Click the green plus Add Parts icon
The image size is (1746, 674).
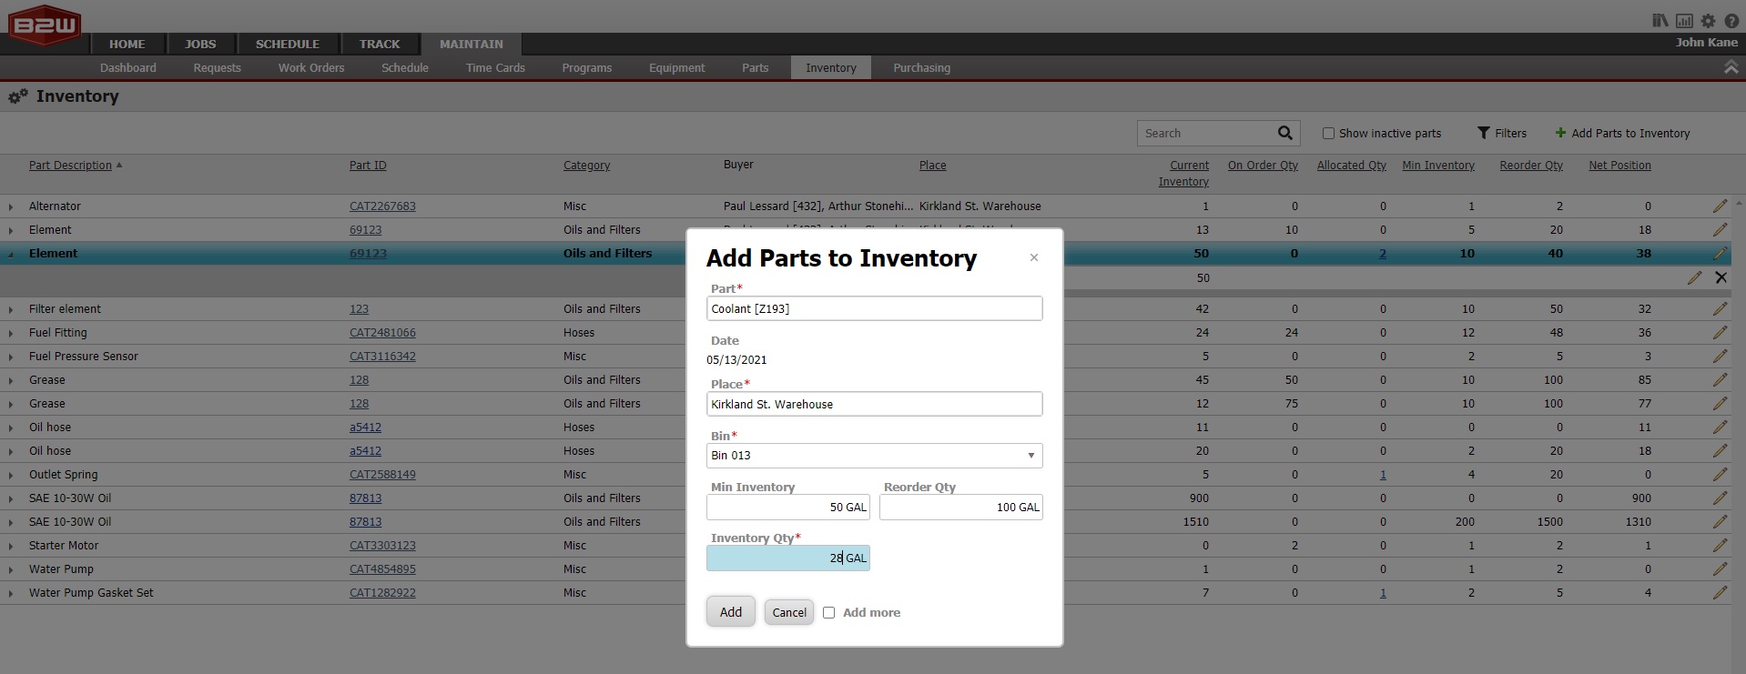(1560, 133)
